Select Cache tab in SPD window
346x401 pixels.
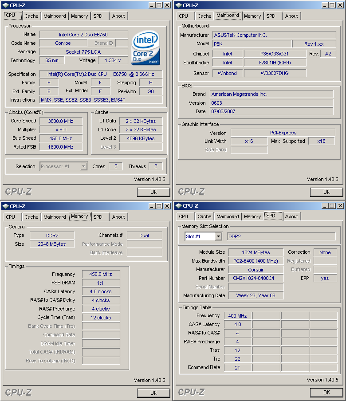click(204, 216)
